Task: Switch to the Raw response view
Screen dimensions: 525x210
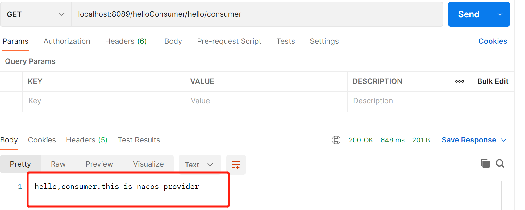Action: click(58, 164)
